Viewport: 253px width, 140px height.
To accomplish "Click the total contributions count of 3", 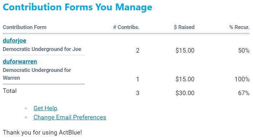I will point(138,93).
